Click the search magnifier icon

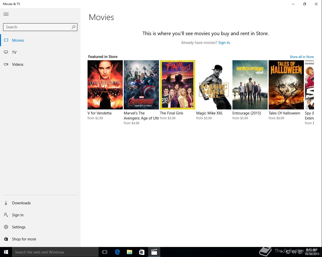(x=73, y=27)
